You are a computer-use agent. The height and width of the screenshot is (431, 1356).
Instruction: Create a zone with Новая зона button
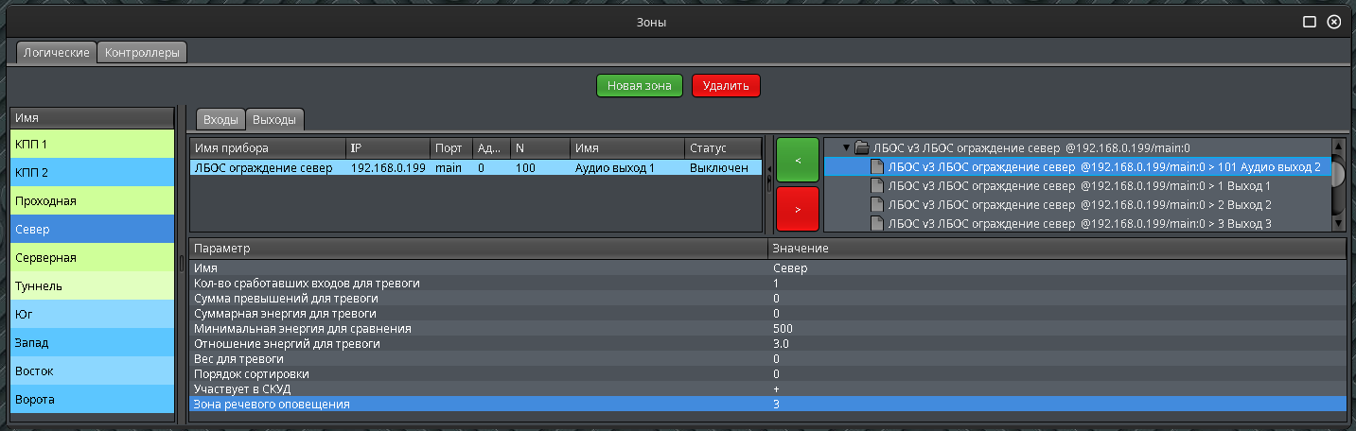click(640, 86)
